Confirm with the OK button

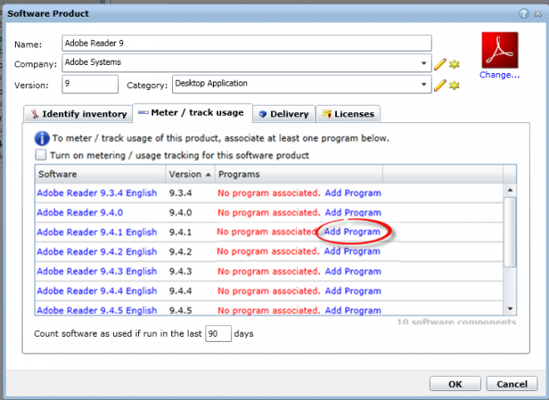coord(455,383)
